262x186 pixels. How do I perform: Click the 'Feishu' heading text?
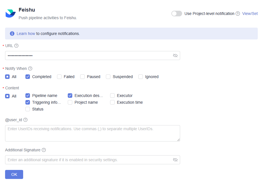27,10
